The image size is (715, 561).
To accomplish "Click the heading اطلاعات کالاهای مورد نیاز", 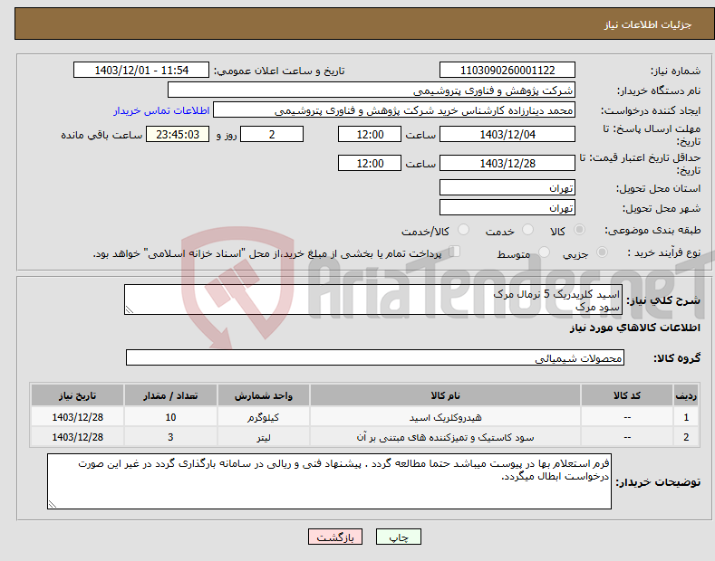I will 634,328.
